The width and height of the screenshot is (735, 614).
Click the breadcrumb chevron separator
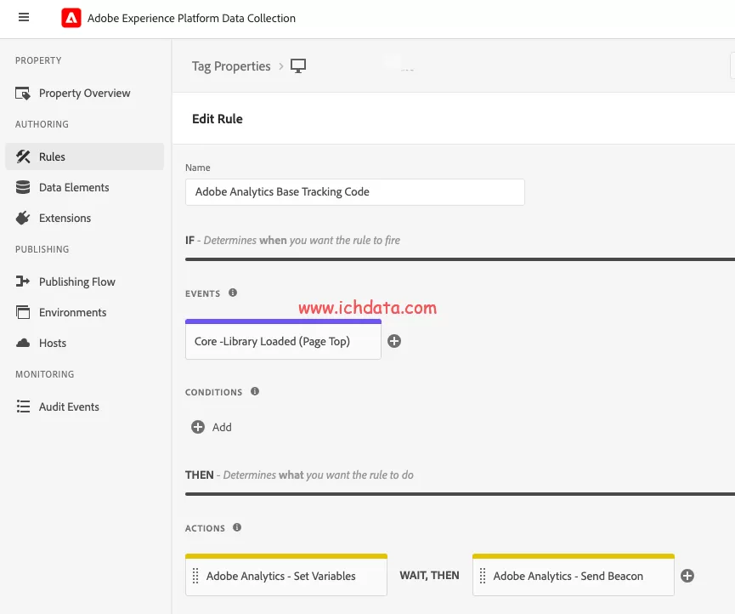pyautogui.click(x=281, y=66)
